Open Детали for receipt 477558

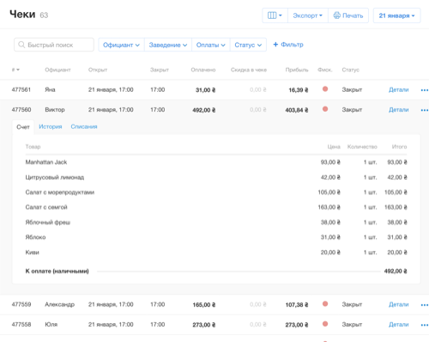pyautogui.click(x=398, y=325)
